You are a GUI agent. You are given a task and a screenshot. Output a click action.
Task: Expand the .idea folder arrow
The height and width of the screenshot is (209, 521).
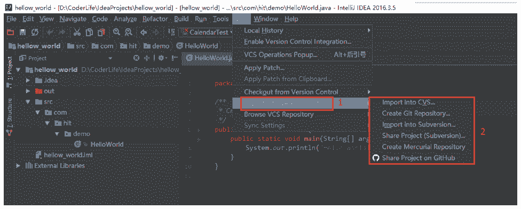(x=28, y=81)
